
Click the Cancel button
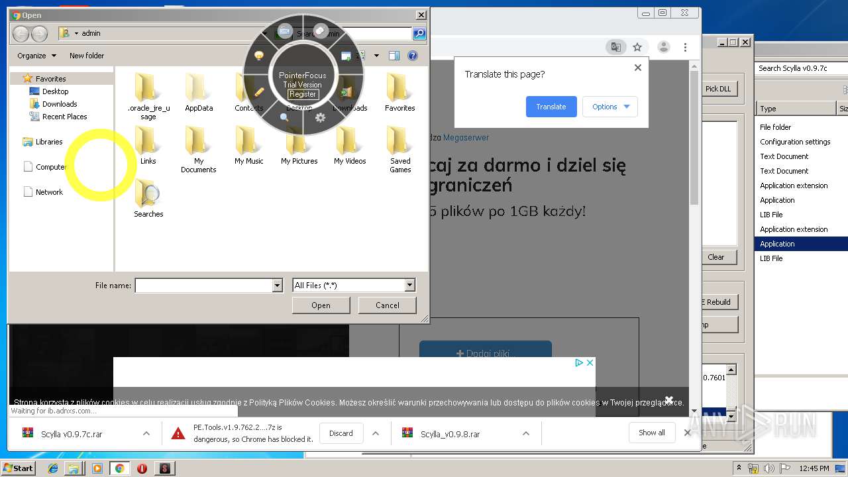[387, 305]
